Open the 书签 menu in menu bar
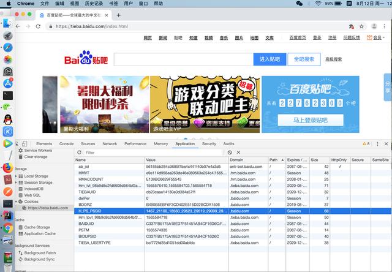This screenshot has height=272, width=392. click(x=113, y=4)
